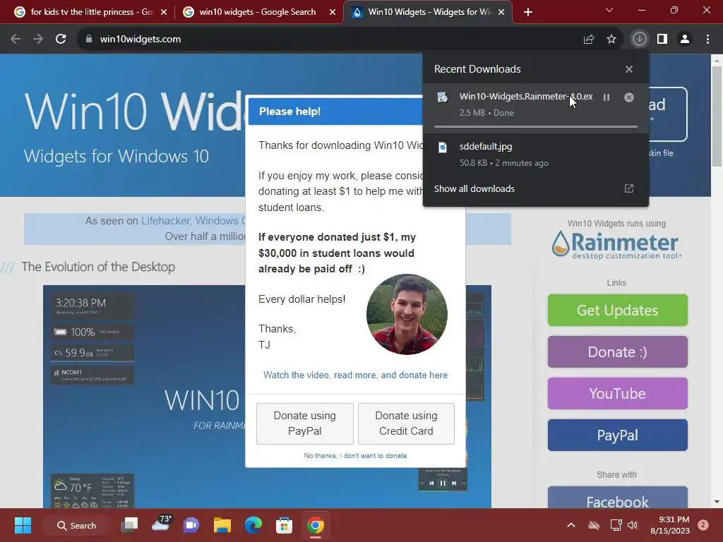
Task: Click the address bar URL field
Action: click(329, 40)
